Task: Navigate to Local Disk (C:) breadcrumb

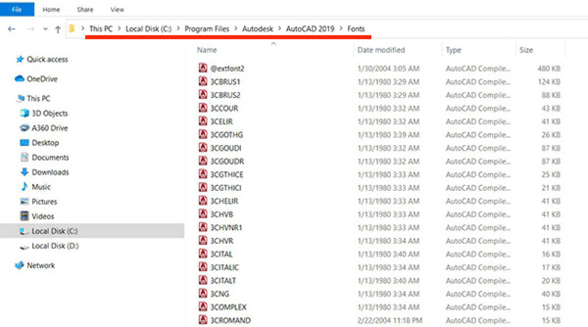Action: (148, 29)
